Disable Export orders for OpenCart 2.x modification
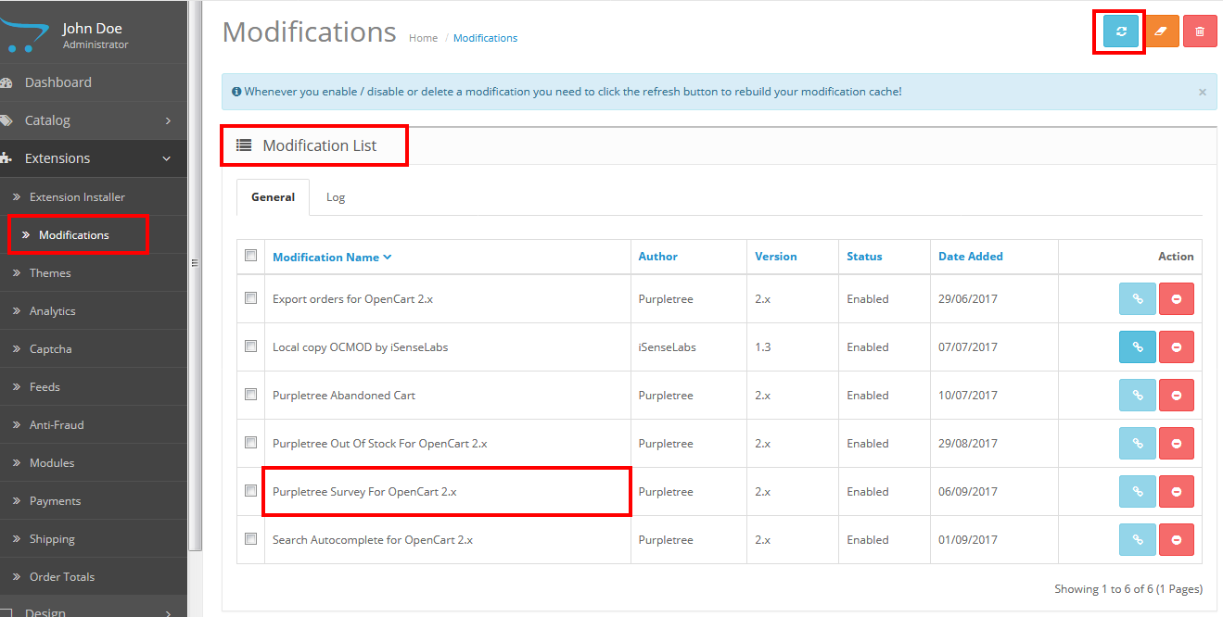 (1177, 299)
